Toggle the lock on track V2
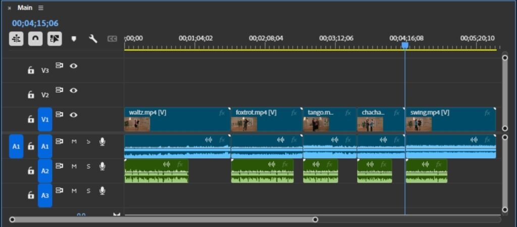Screen dimensions: 517x227 point(31,95)
